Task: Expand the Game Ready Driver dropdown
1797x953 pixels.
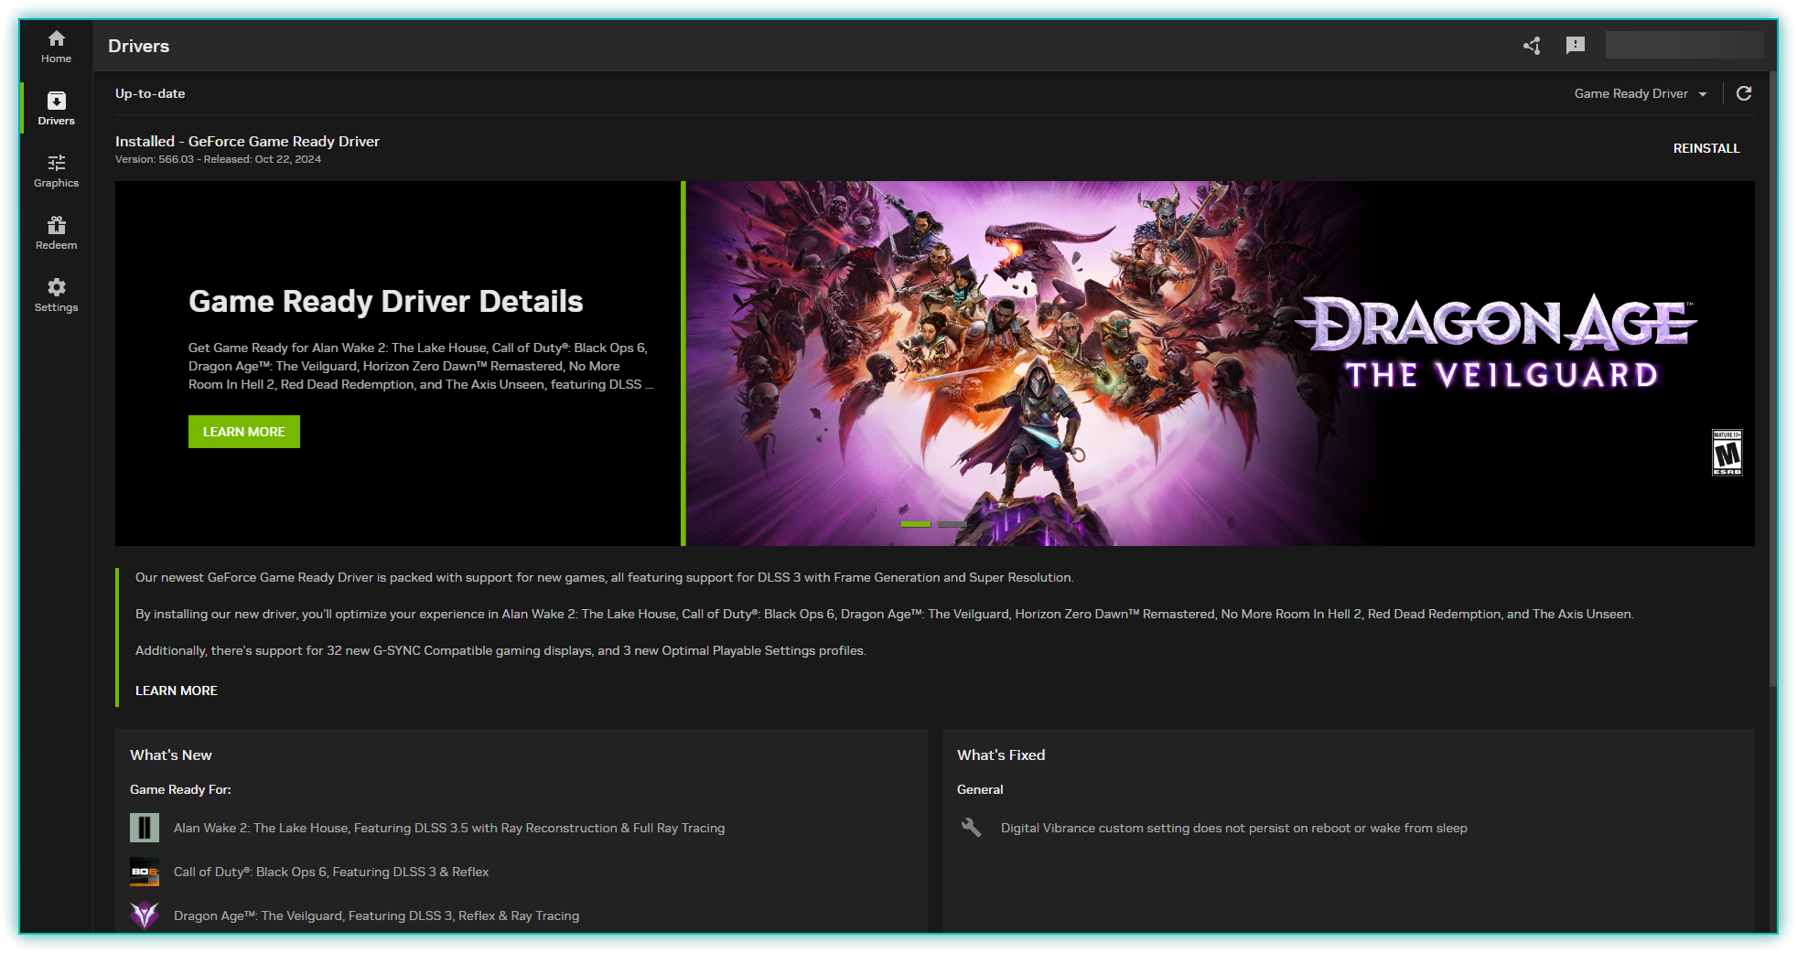Action: [x=1641, y=93]
